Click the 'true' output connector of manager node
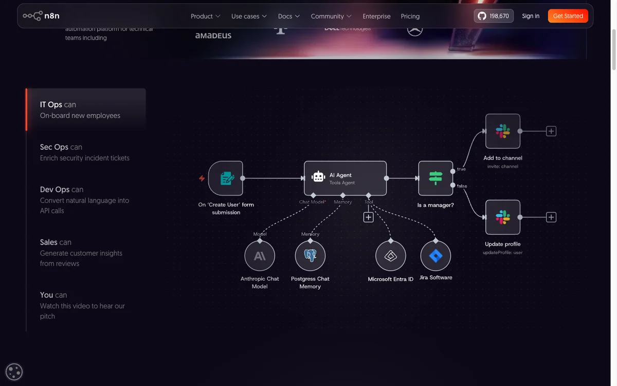 click(x=453, y=171)
